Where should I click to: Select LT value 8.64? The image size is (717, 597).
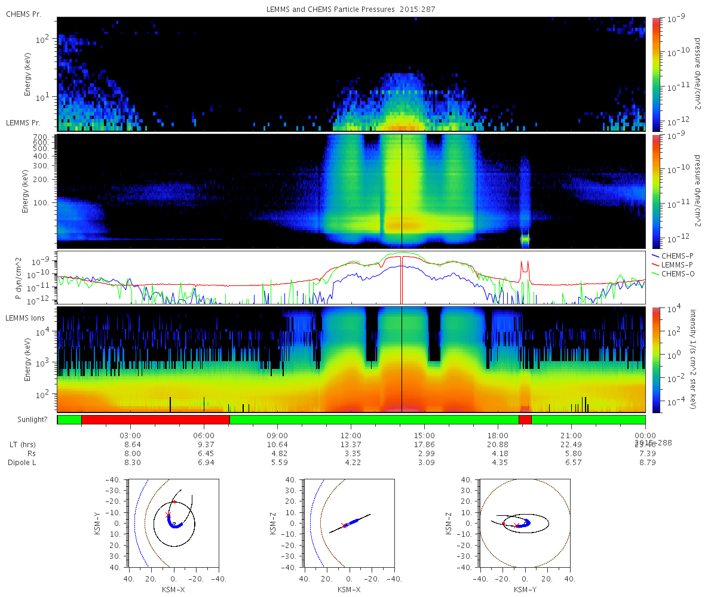pos(133,444)
